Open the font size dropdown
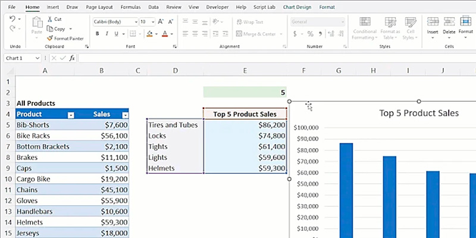This screenshot has width=476, height=238. point(152,21)
